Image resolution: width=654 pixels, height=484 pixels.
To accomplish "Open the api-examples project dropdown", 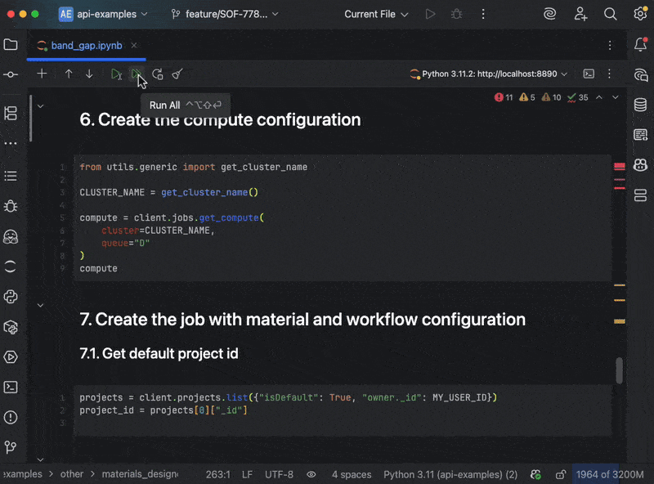I will (104, 14).
